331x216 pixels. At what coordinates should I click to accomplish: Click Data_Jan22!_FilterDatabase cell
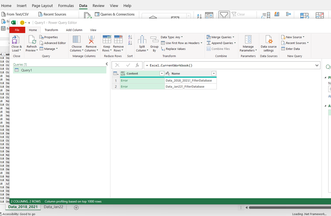point(191,87)
